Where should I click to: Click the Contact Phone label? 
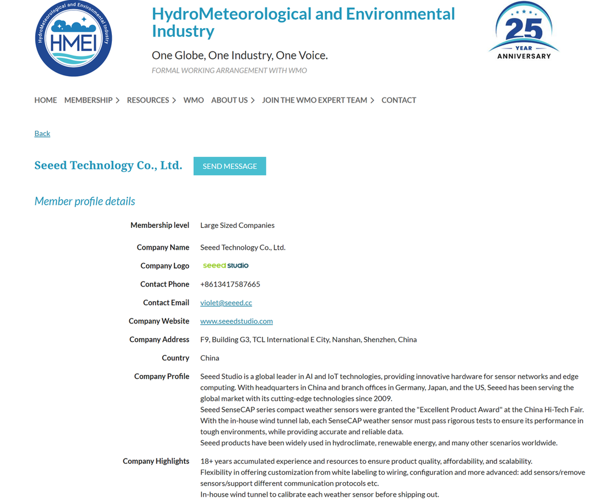[165, 284]
